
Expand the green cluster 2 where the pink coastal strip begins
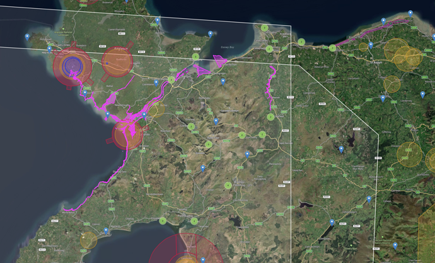click(332, 48)
